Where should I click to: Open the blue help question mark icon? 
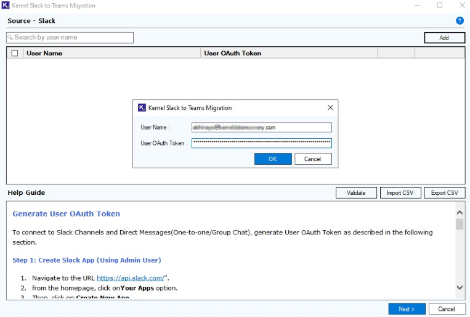460,21
